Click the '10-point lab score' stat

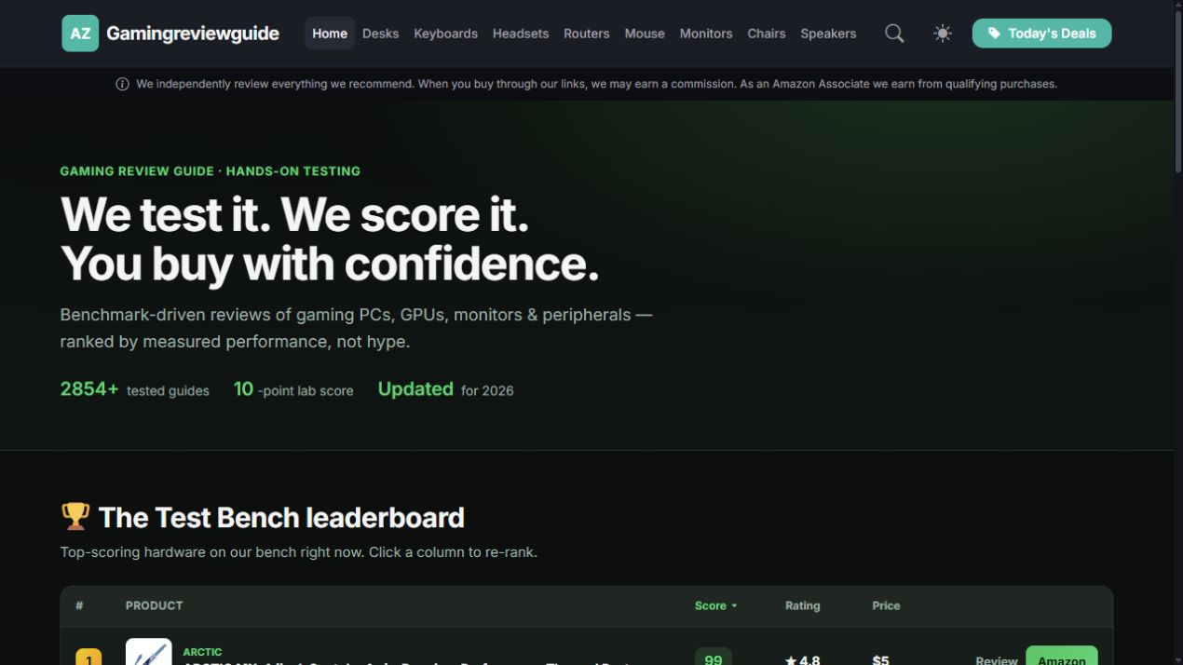pyautogui.click(x=293, y=389)
